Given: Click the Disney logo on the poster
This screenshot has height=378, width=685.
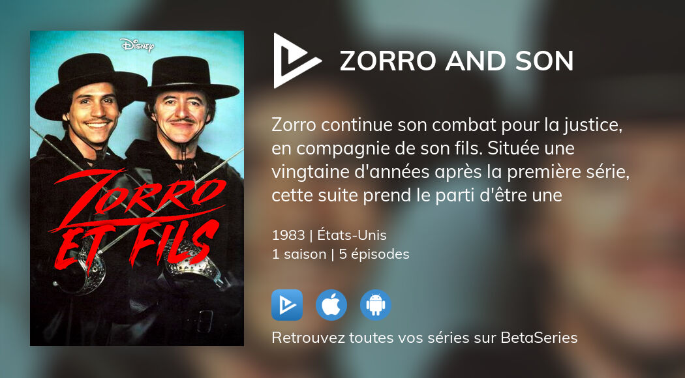Looking at the screenshot, I should 137,45.
